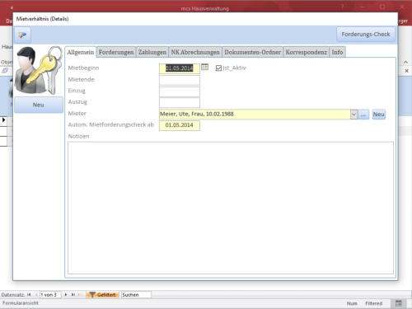Click the Mieter combo box text

(x=255, y=115)
